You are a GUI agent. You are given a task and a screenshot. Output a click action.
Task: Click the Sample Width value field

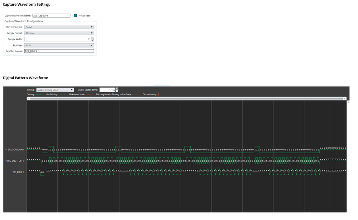[58, 39]
